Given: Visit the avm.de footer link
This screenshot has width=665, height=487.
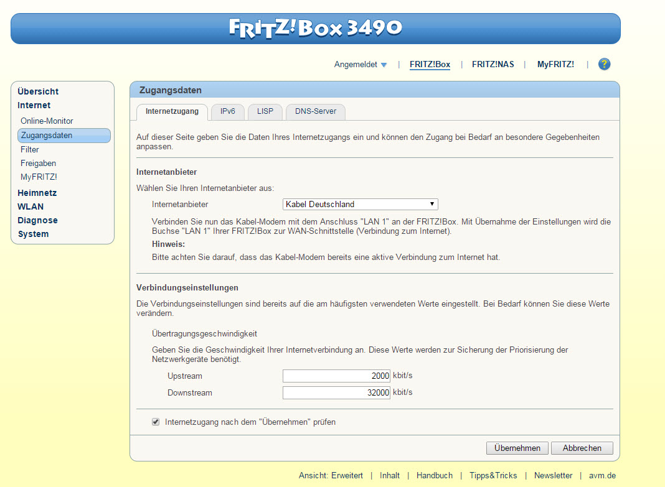Looking at the screenshot, I should click(602, 476).
